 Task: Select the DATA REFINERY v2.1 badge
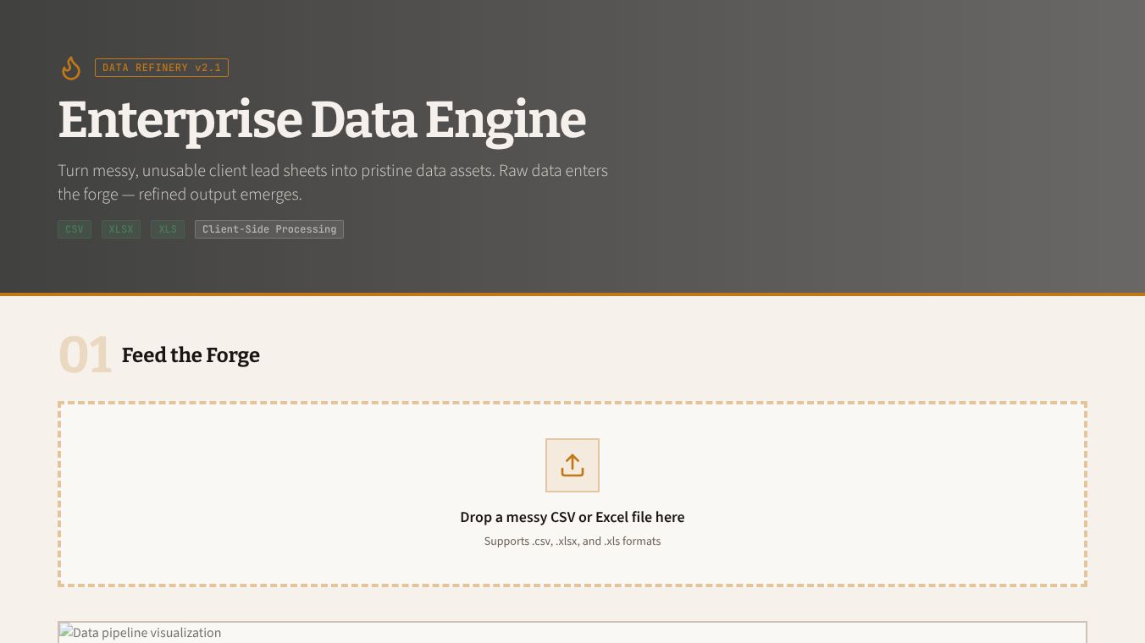tap(162, 68)
